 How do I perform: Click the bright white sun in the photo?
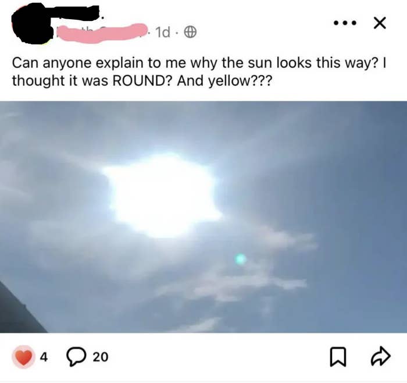pyautogui.click(x=162, y=195)
